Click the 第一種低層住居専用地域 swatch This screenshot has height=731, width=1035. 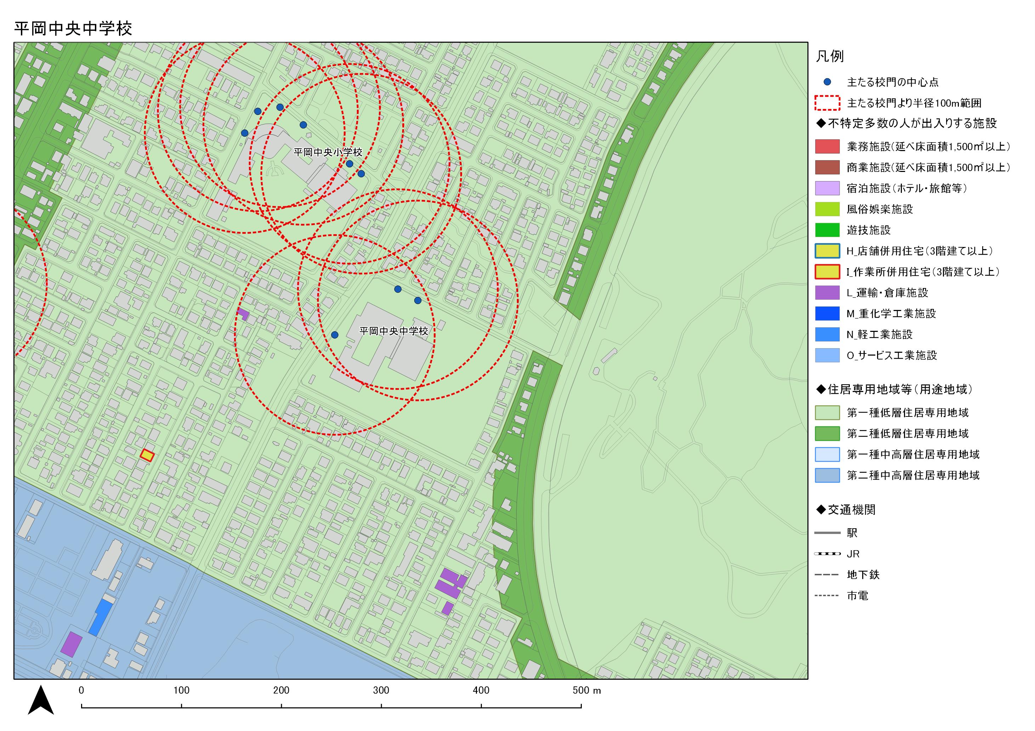827,413
